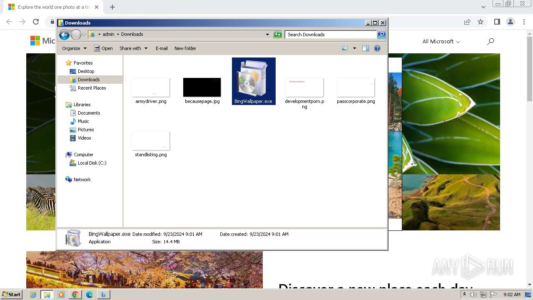Reload the Chrome page
Image resolution: width=533 pixels, height=300 pixels.
[36, 22]
